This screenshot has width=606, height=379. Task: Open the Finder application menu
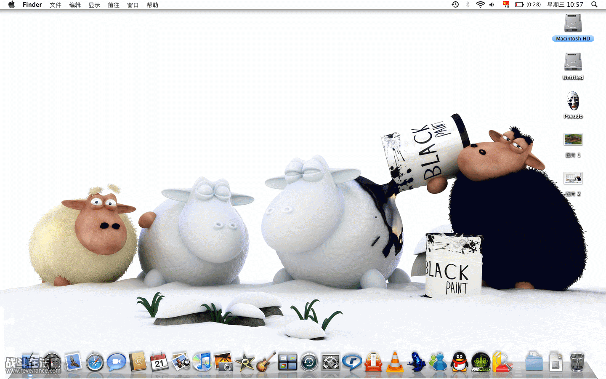32,5
